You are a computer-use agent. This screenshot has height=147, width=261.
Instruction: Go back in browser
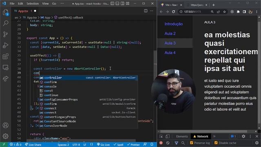point(161,12)
